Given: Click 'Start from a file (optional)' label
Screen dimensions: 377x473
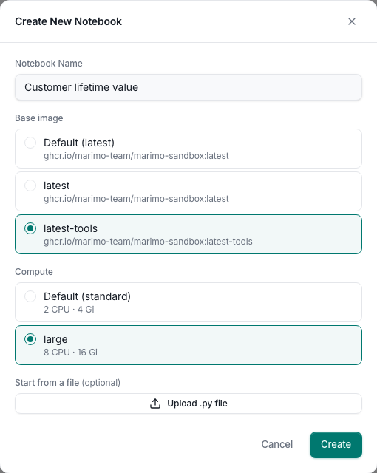Looking at the screenshot, I should 67,383.
